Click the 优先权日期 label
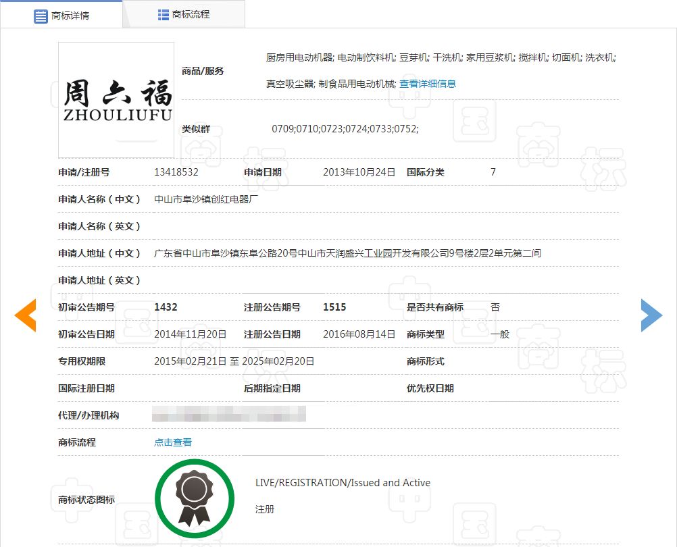 click(430, 388)
